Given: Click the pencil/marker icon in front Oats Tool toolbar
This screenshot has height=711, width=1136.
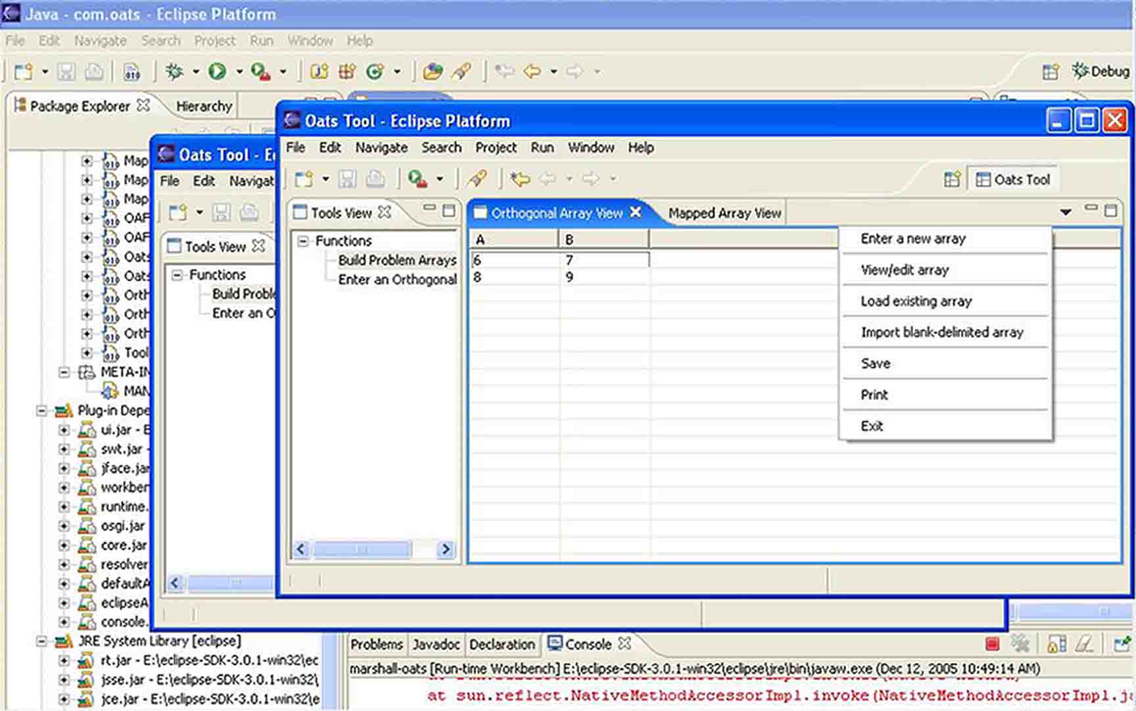Looking at the screenshot, I should coord(477,179).
